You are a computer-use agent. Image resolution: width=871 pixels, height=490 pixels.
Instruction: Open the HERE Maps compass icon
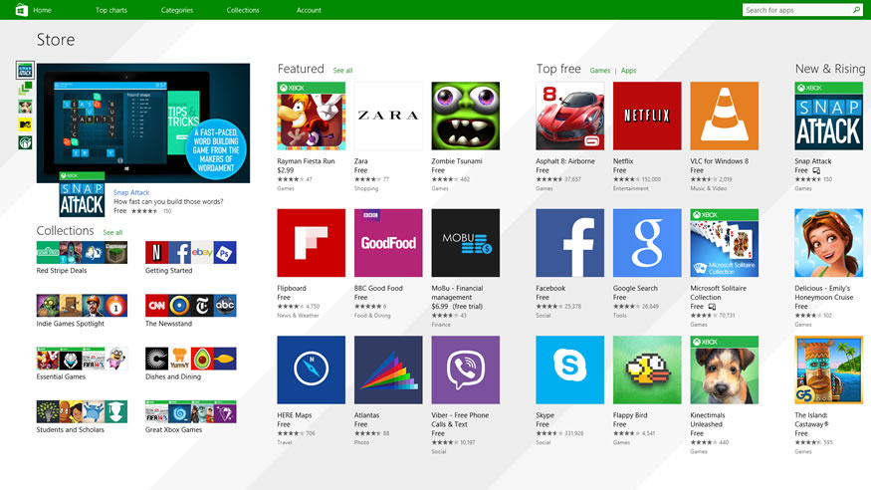pyautogui.click(x=311, y=369)
